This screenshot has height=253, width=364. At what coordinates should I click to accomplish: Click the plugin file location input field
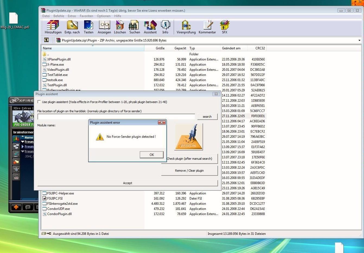[x=116, y=117]
